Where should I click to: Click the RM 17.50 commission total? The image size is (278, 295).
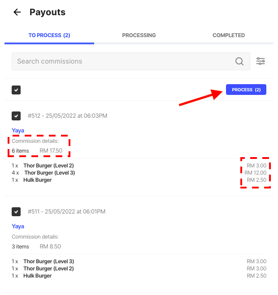click(x=51, y=151)
